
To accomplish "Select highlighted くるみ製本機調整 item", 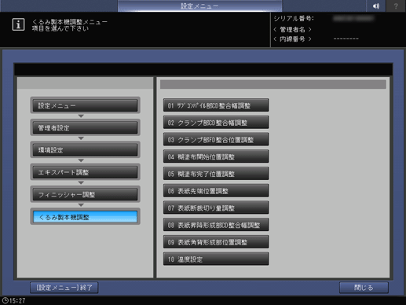I will point(85,217).
